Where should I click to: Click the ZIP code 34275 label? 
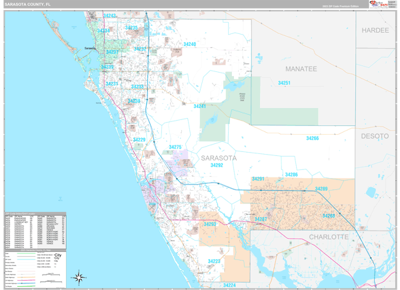(175, 147)
